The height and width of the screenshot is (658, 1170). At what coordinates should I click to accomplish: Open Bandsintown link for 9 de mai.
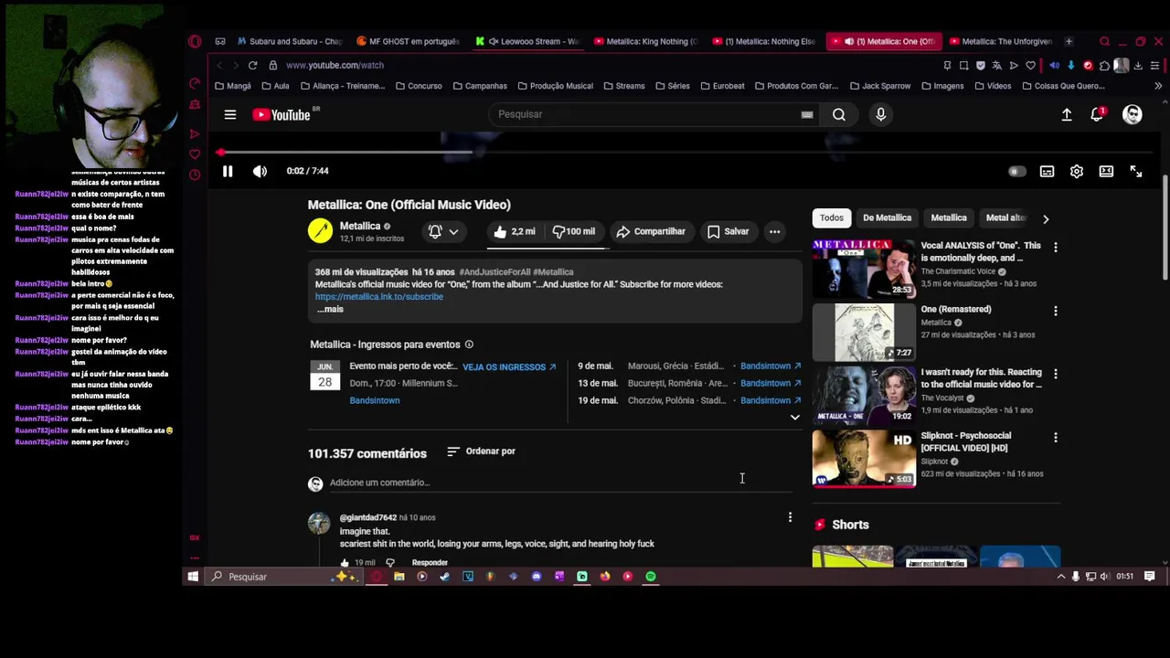[771, 366]
